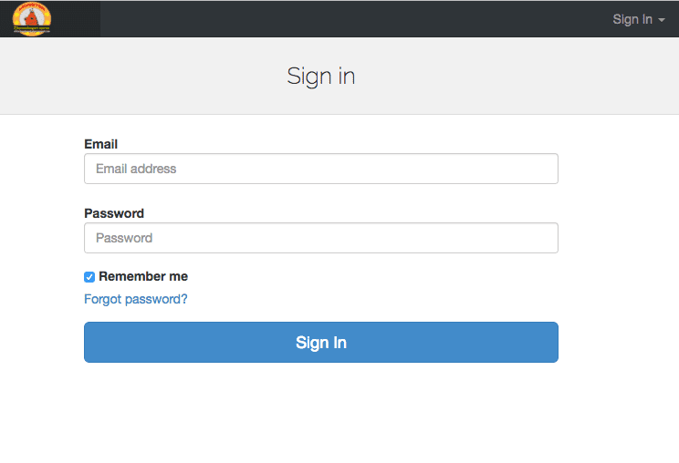Select the red figure inside the logo
The width and height of the screenshot is (679, 463).
(32, 17)
